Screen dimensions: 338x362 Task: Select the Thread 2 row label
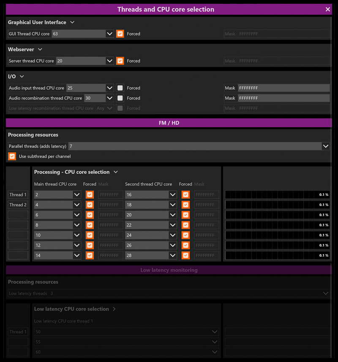point(18,205)
